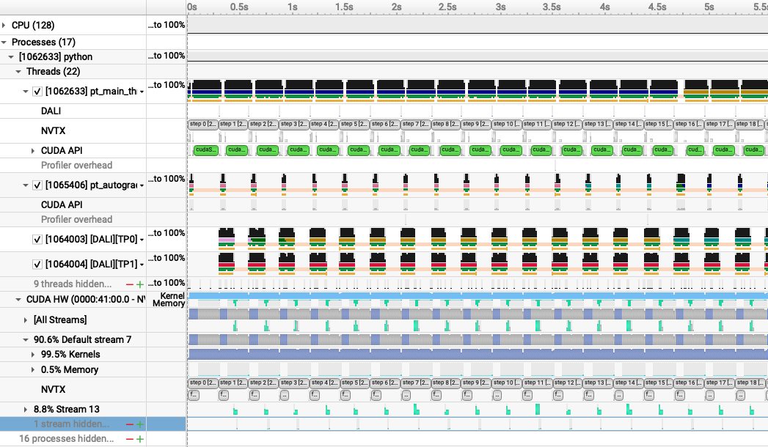Click green plus on 16 processes hidden
Screen dimensions: 768x447
(140, 439)
